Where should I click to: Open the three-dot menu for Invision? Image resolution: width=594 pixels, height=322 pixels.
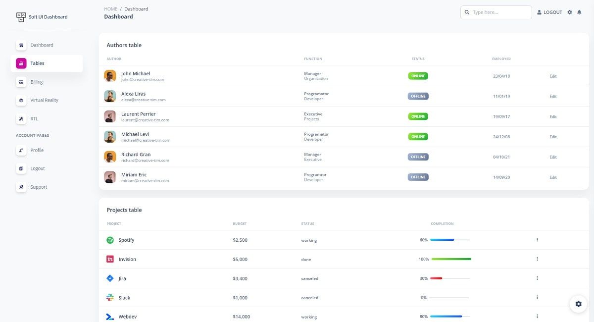537,259
